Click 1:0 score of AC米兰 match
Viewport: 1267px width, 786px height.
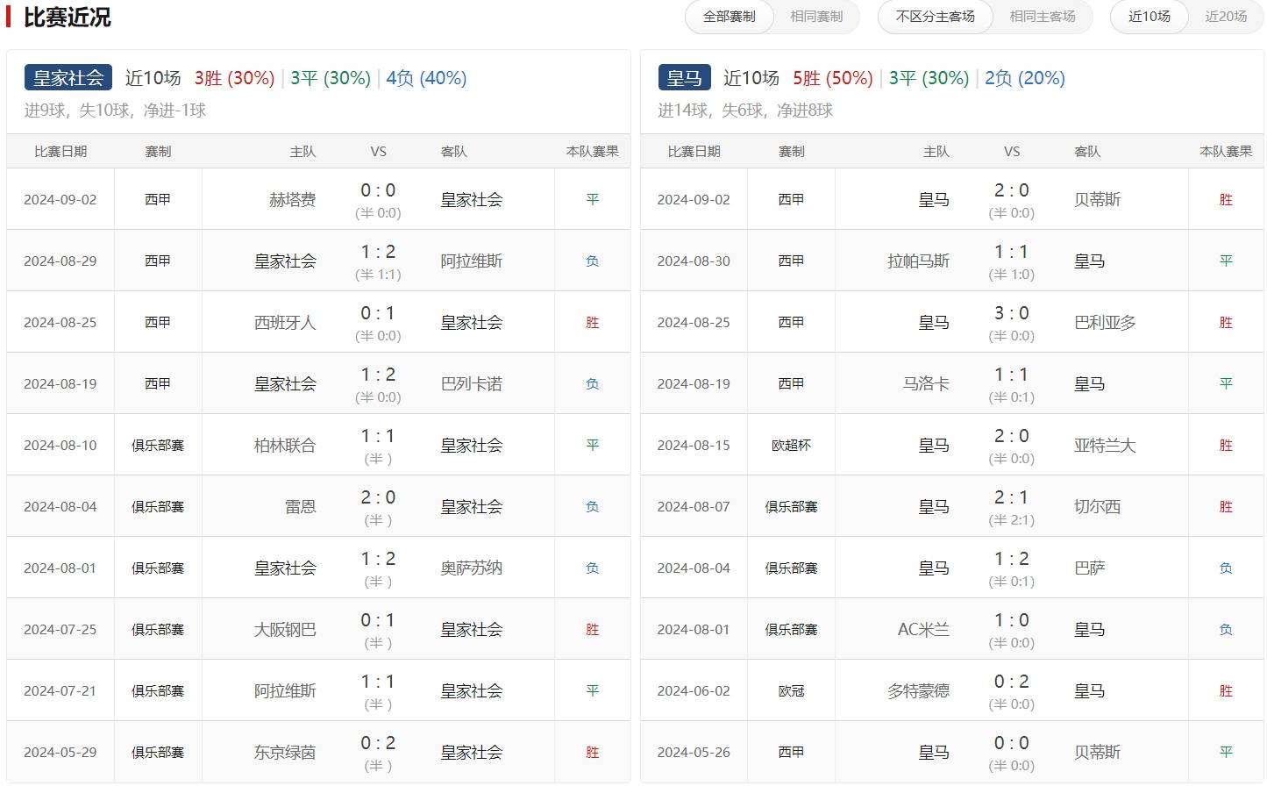coord(1012,620)
